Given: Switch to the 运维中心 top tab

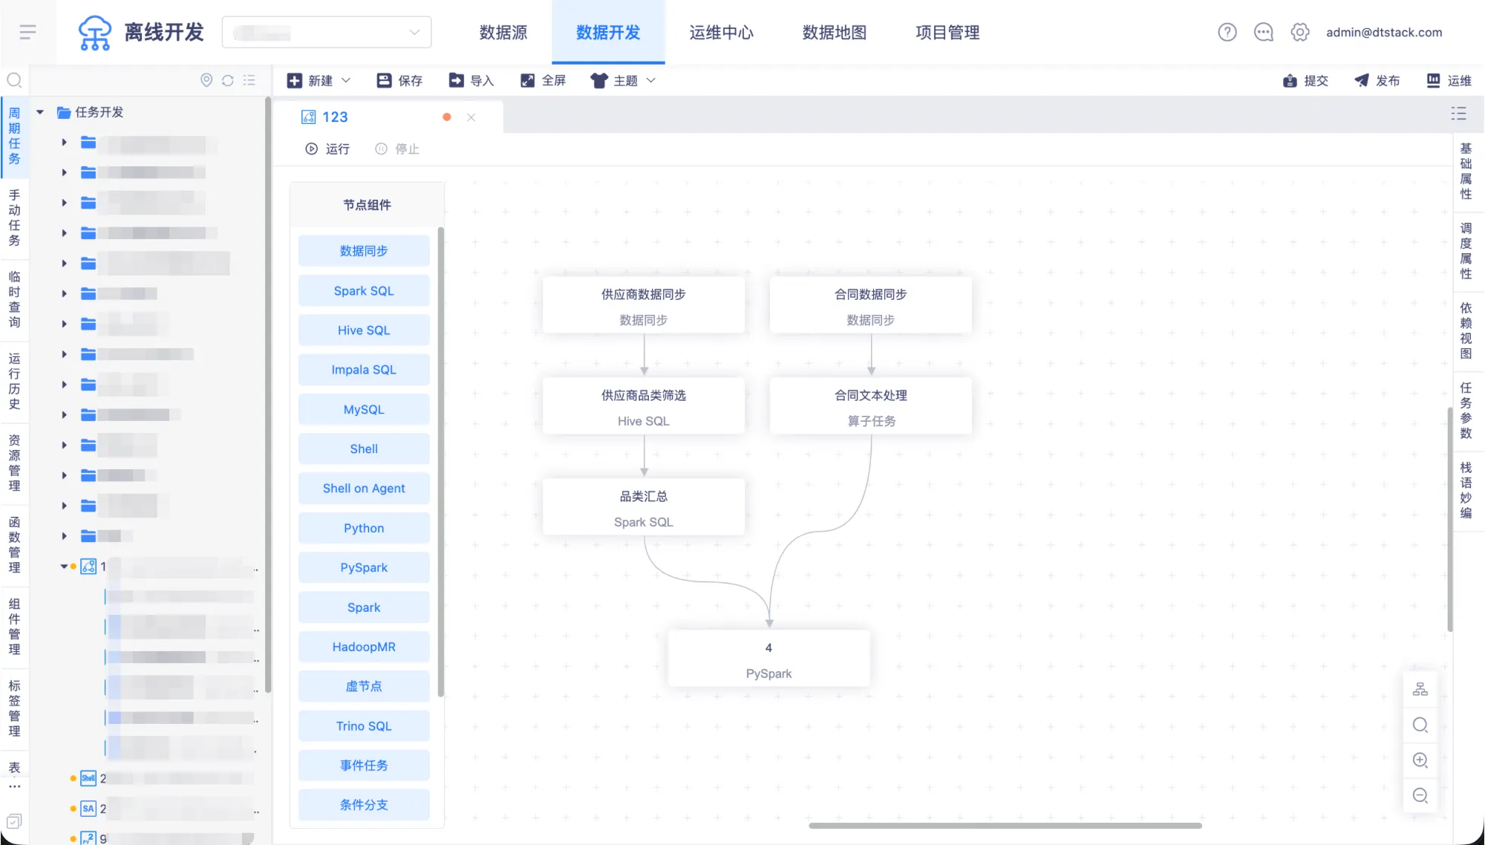Looking at the screenshot, I should 721,32.
